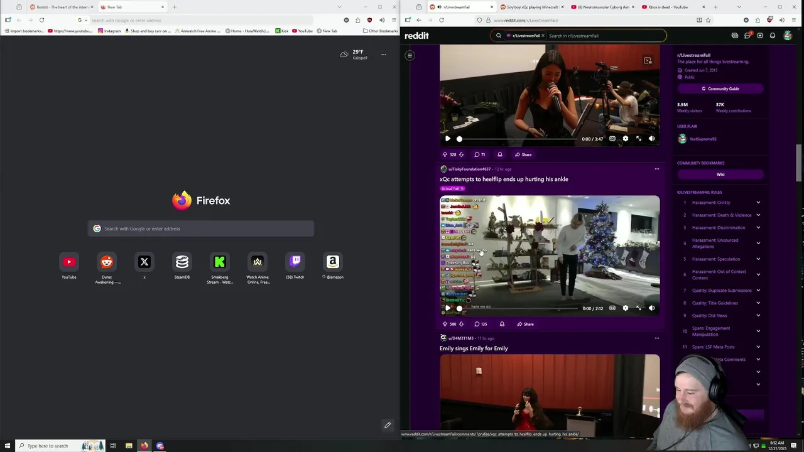Upvote the post with 328 points

point(445,154)
